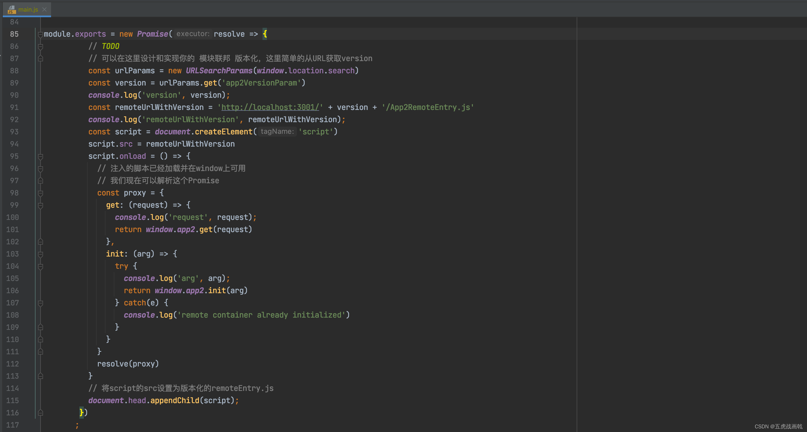The image size is (807, 432).
Task: Click the highlighted opening brace on line 85
Action: (x=265, y=34)
